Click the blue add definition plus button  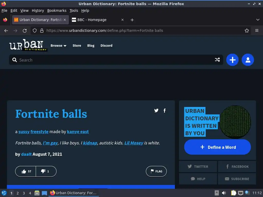[232, 60]
